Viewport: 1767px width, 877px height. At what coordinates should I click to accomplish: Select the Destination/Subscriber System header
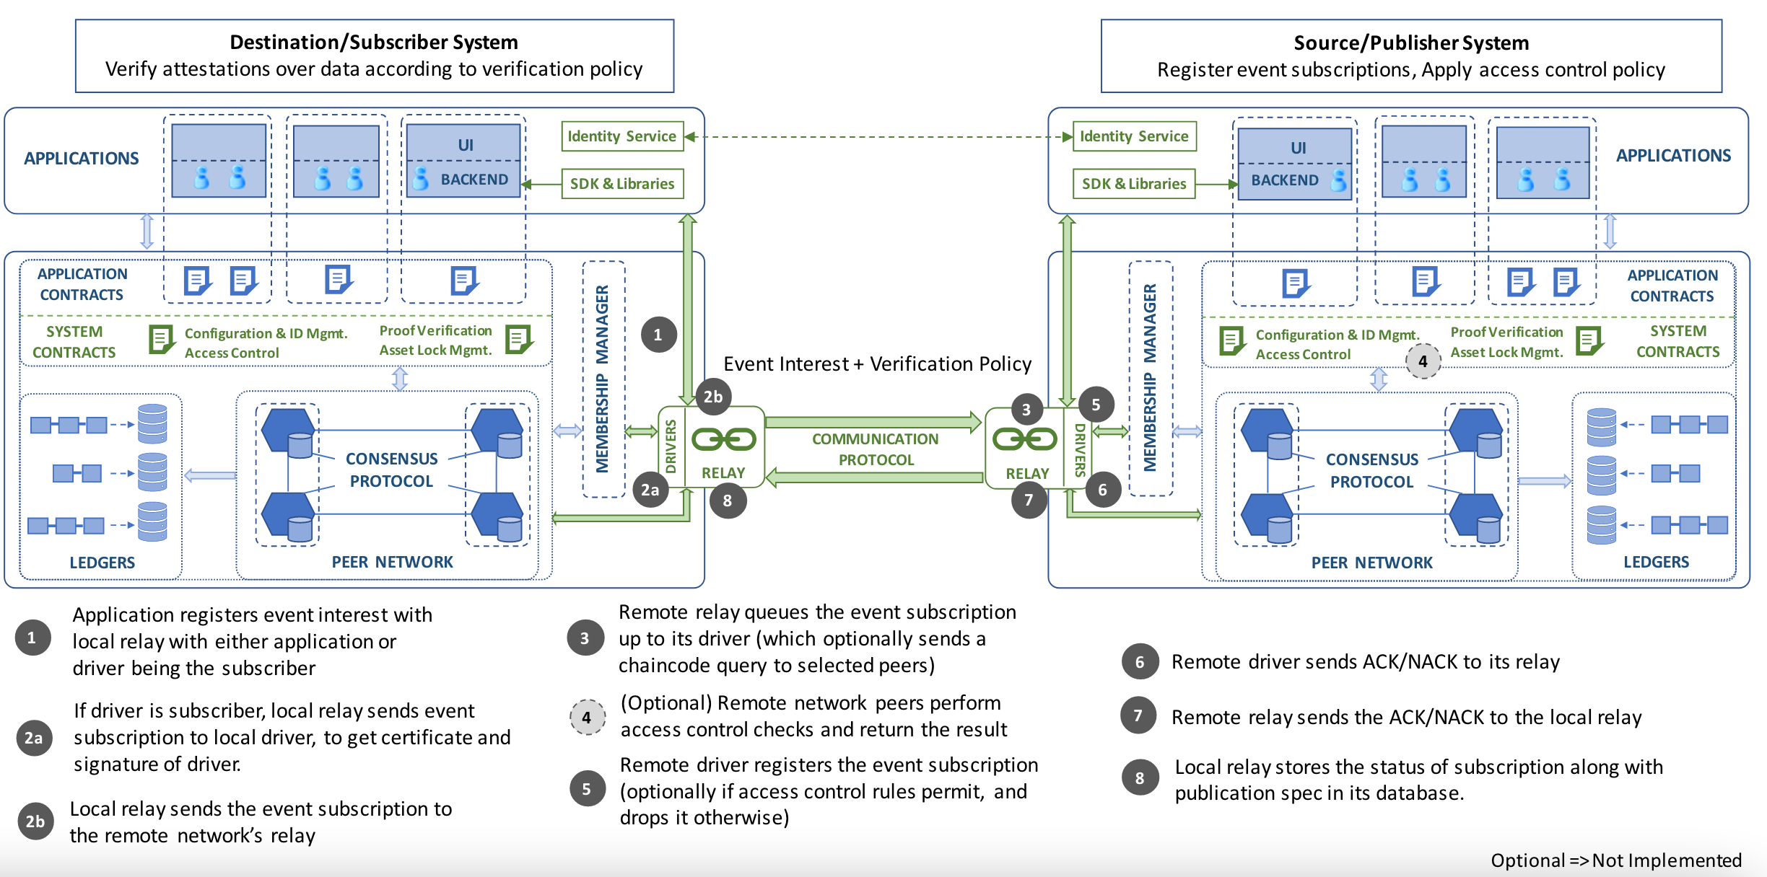click(x=375, y=42)
